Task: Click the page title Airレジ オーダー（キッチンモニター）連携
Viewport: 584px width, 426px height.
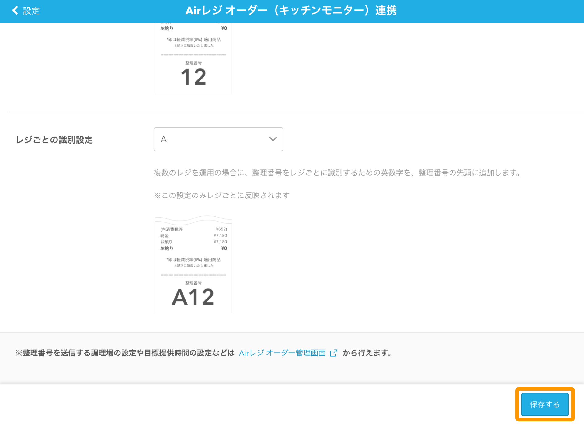Action: pos(291,11)
